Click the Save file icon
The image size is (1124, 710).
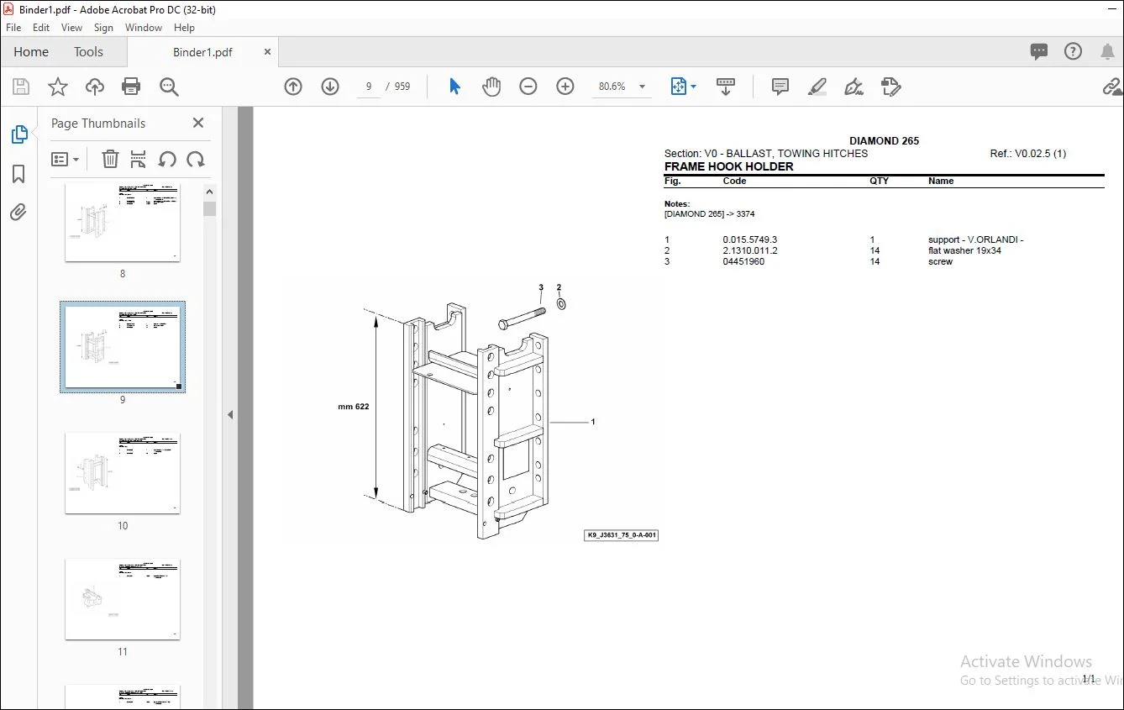coord(21,87)
